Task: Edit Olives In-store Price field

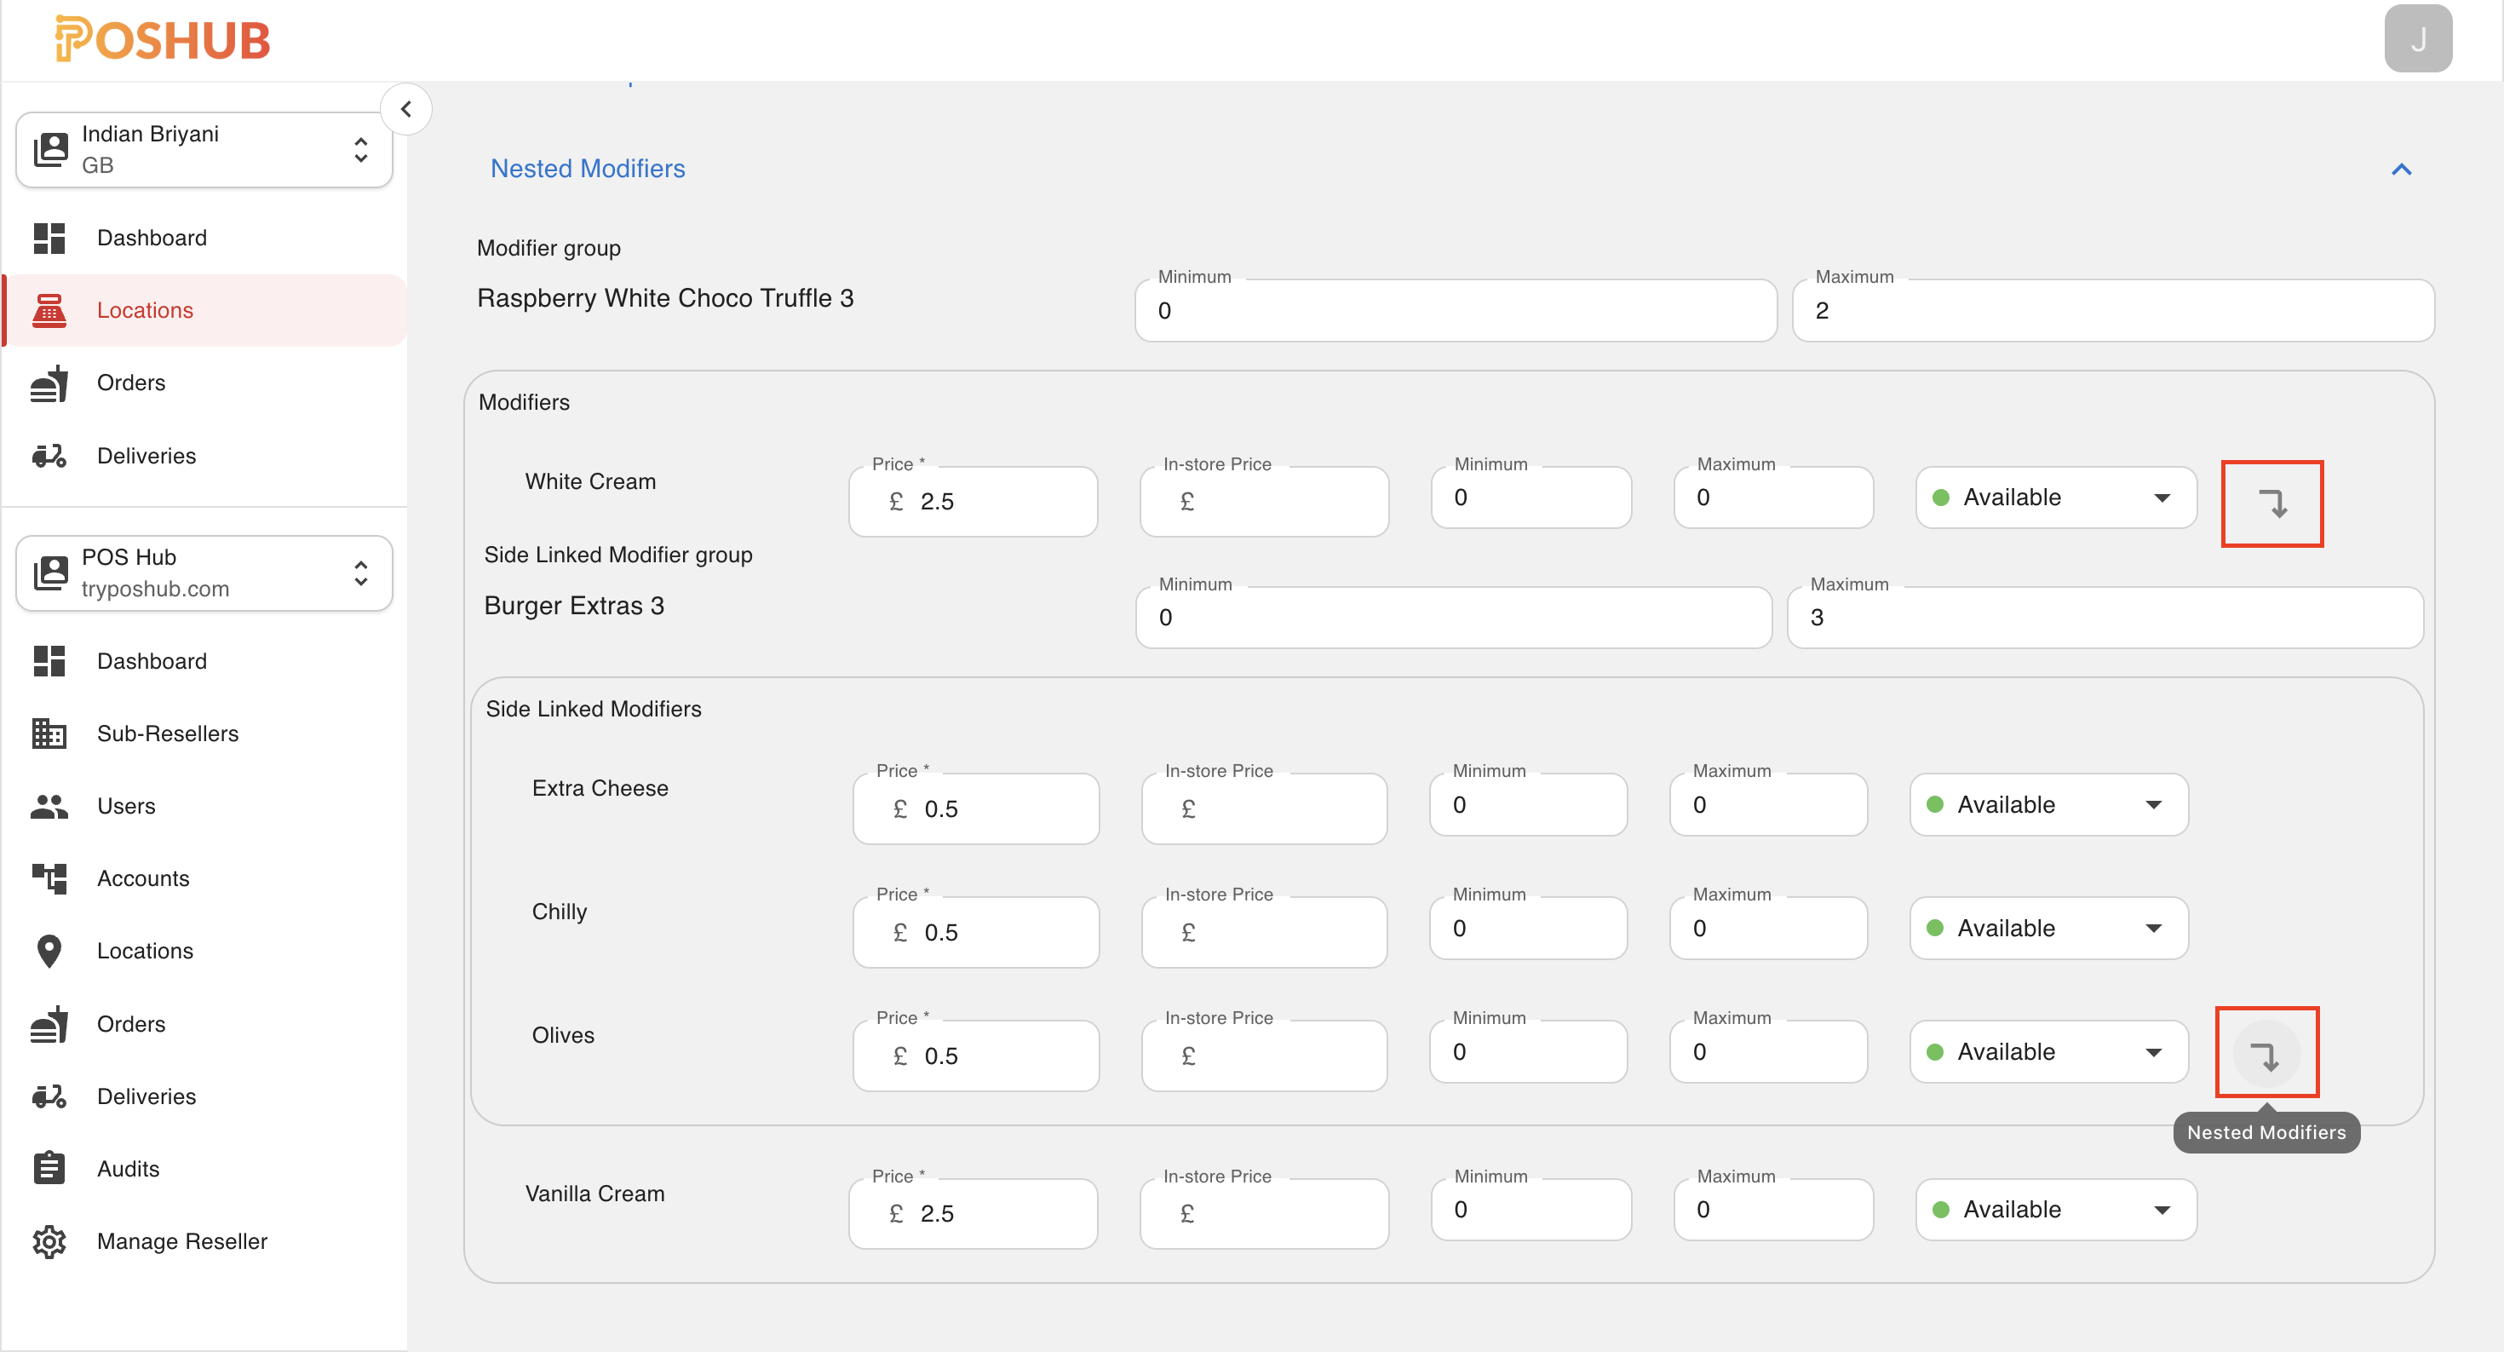Action: coord(1264,1056)
